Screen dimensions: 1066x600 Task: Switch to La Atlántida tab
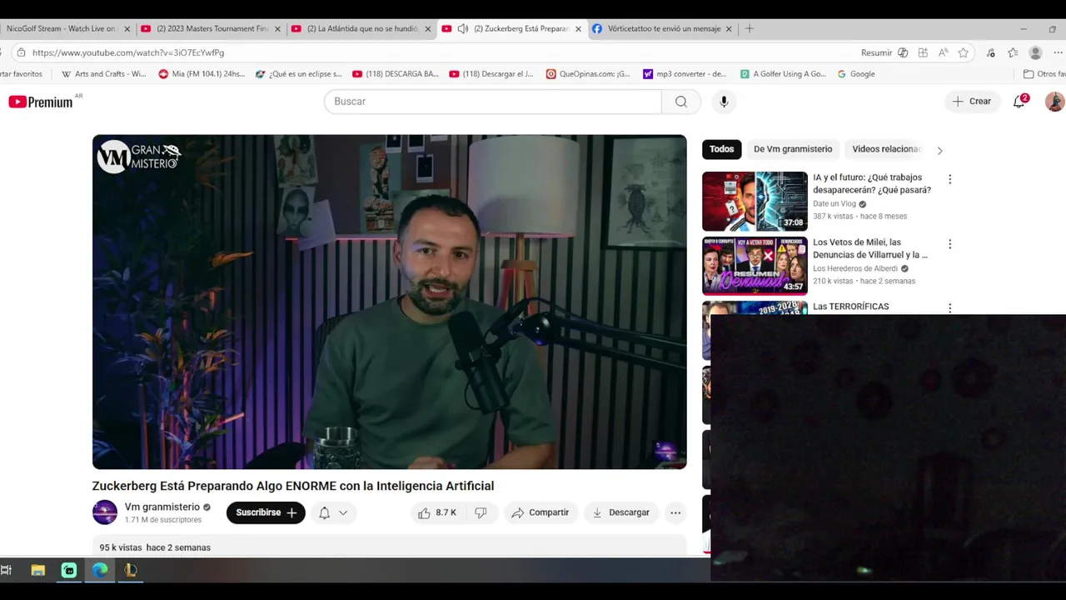(x=361, y=28)
